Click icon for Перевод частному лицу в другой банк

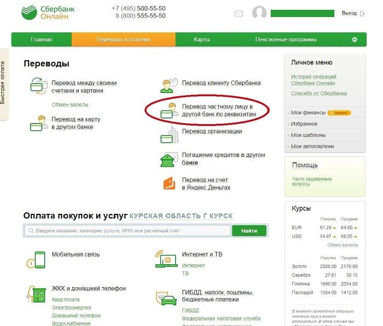(x=169, y=110)
